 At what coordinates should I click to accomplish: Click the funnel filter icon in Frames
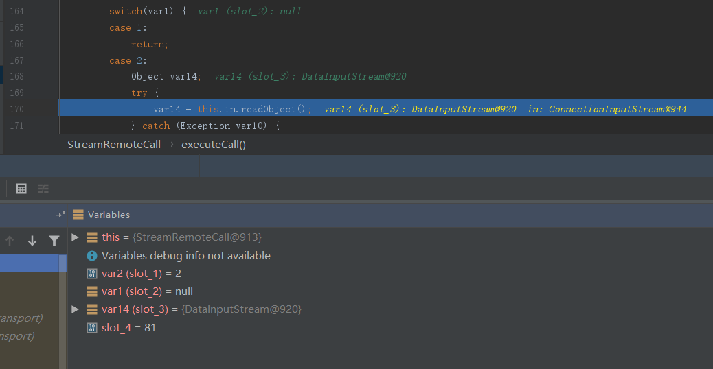pyautogui.click(x=54, y=241)
